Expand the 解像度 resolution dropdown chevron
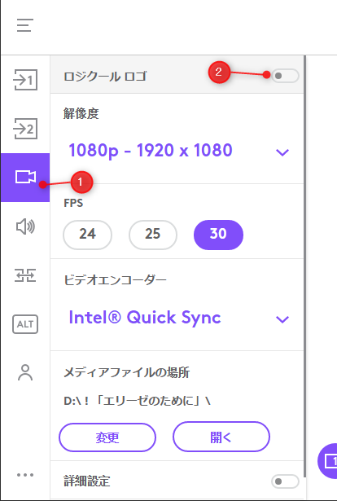This screenshot has height=501, width=337. [282, 152]
